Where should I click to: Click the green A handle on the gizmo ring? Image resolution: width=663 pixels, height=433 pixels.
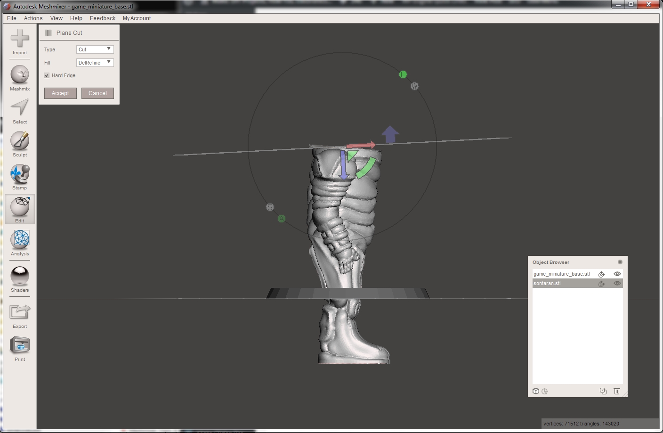click(282, 219)
